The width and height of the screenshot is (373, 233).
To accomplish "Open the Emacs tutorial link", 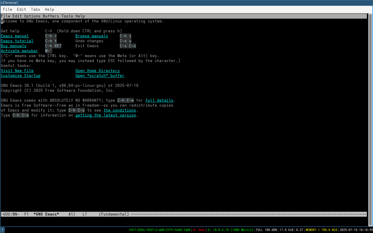I will point(17,41).
